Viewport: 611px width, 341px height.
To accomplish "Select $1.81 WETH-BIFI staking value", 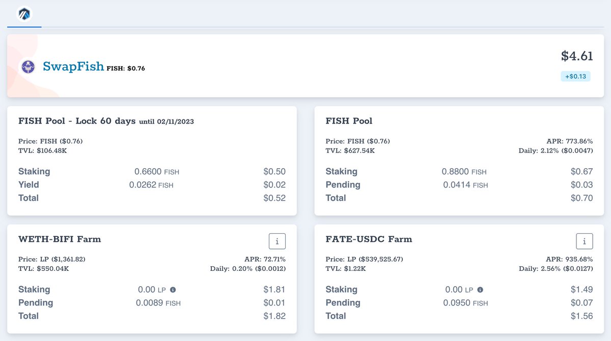I will [x=274, y=290].
